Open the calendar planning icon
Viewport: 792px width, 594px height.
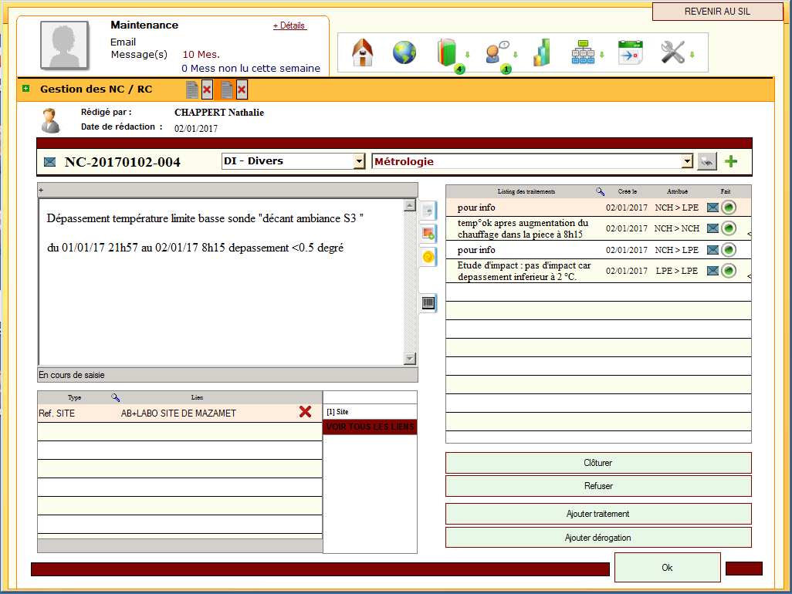click(x=630, y=53)
